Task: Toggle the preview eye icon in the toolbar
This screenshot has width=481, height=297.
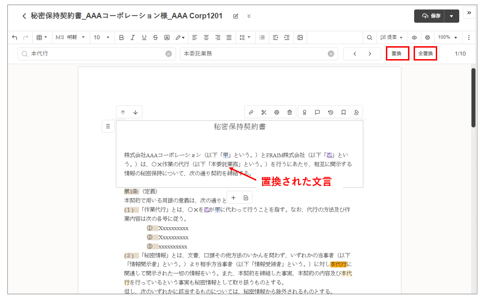Action: [x=414, y=37]
